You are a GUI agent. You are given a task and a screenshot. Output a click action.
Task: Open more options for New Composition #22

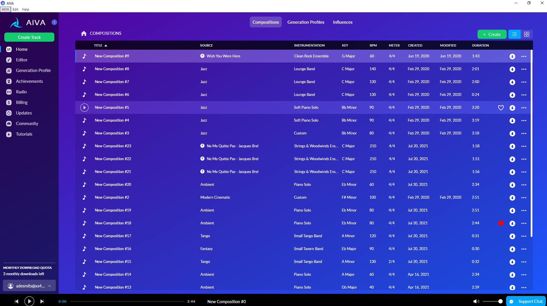(x=524, y=159)
